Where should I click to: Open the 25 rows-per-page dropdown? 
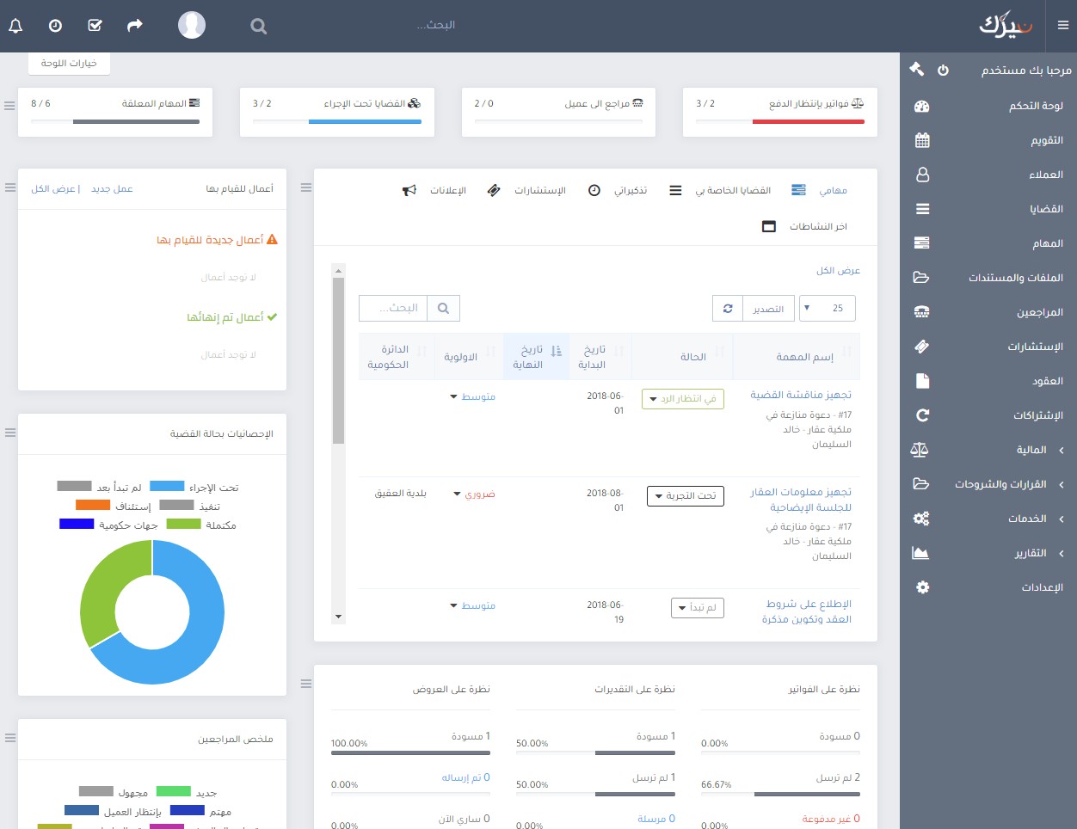click(827, 308)
